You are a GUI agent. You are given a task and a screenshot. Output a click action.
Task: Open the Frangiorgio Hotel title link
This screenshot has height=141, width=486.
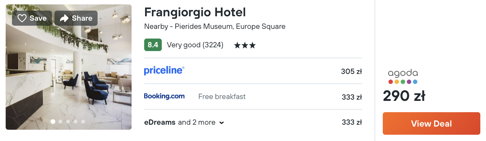[x=195, y=13]
